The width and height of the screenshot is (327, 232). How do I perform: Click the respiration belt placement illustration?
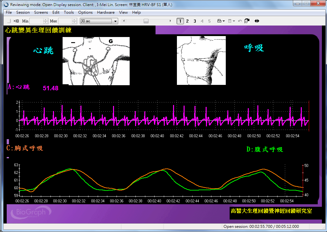pyautogui.click(x=201, y=60)
